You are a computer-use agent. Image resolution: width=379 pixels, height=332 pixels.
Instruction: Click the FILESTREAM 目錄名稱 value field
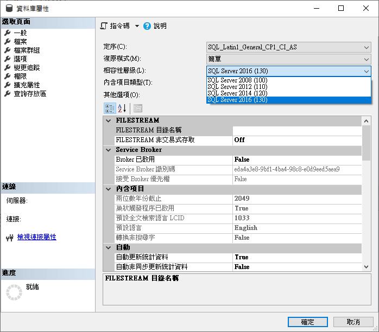296,130
